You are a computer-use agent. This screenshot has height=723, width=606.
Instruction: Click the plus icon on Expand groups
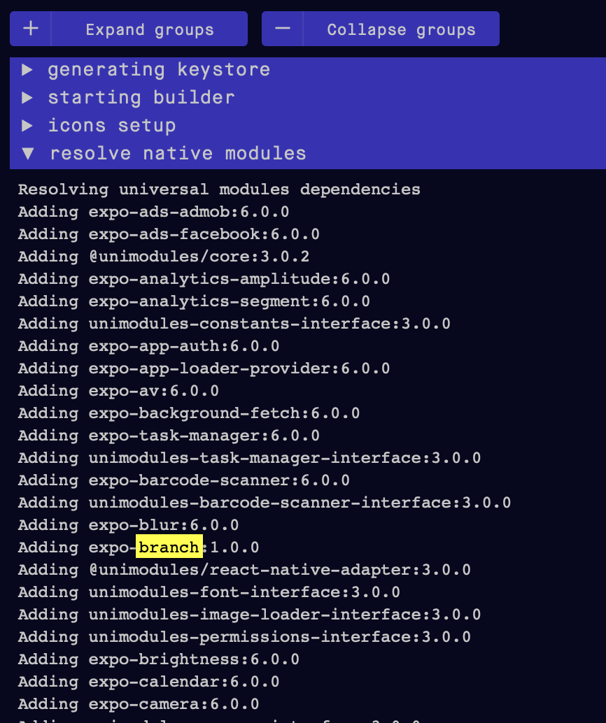29,29
